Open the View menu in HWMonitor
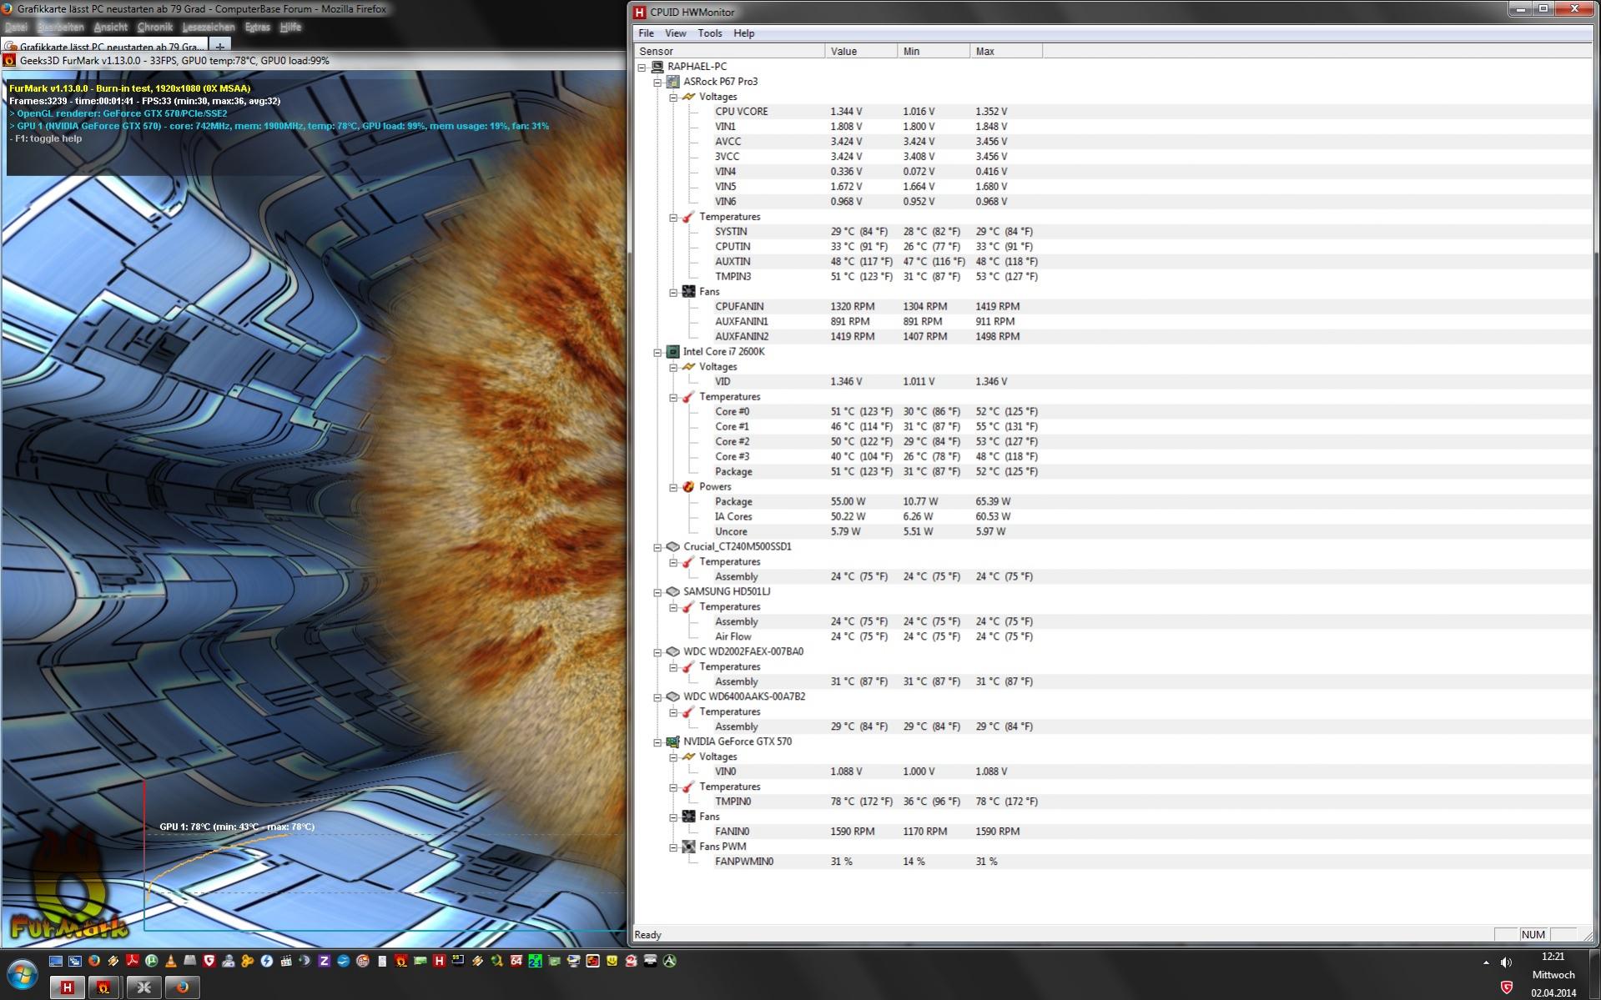The width and height of the screenshot is (1601, 1000). pyautogui.click(x=676, y=33)
